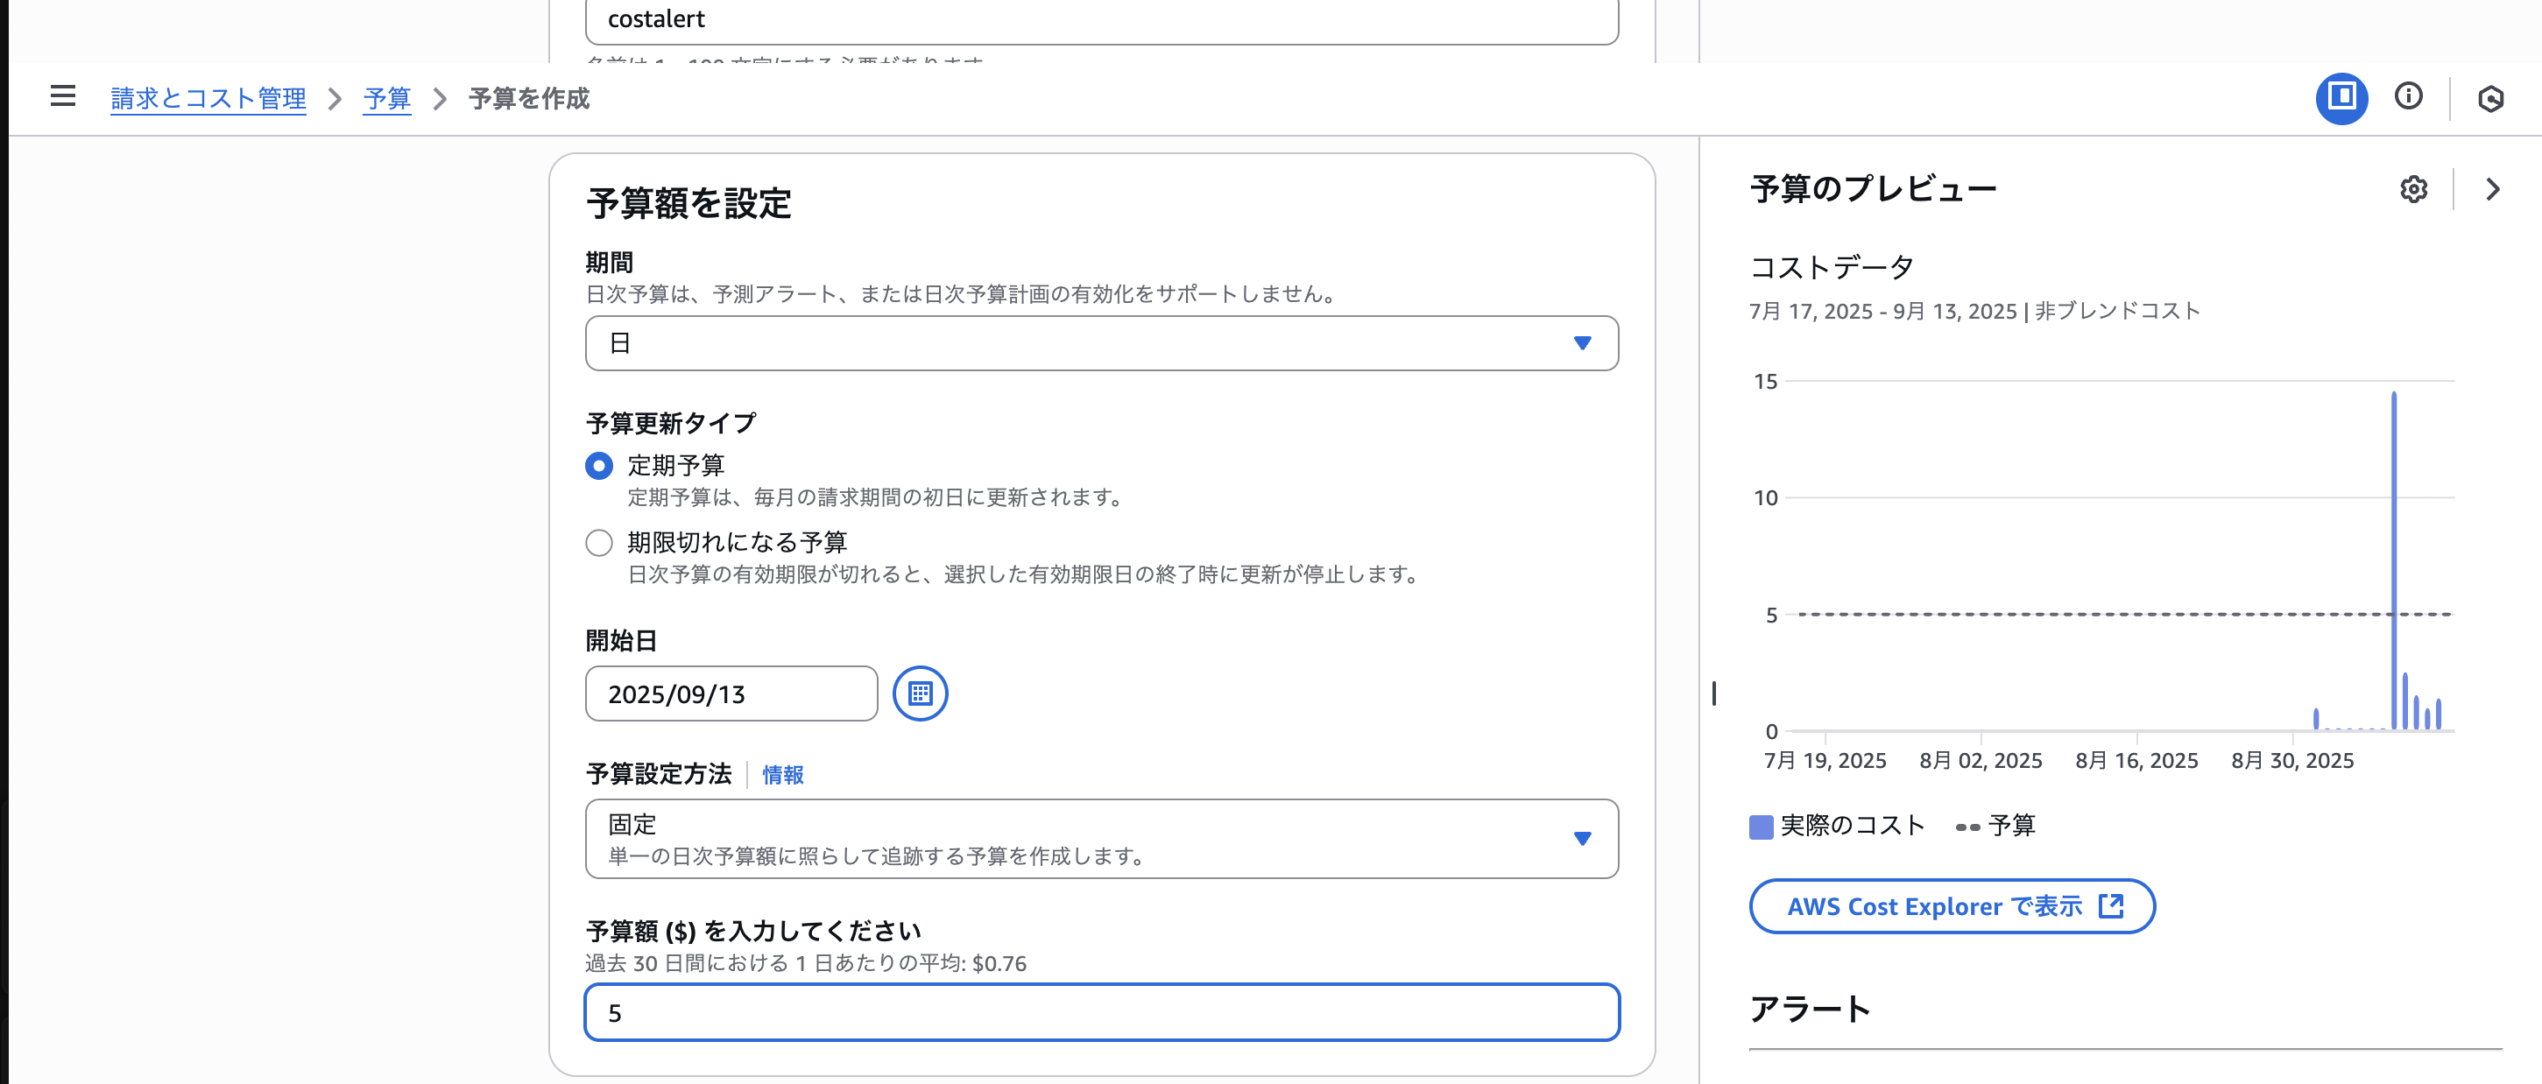Expand the 期間 dropdown arrow
This screenshot has width=2542, height=1084.
(x=1583, y=343)
